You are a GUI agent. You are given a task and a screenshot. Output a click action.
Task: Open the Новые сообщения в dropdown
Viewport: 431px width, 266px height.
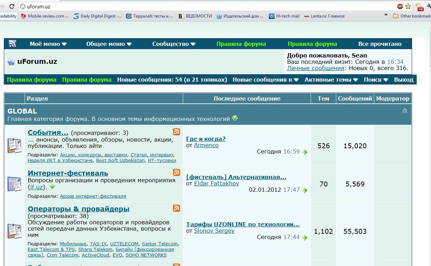click(x=266, y=80)
